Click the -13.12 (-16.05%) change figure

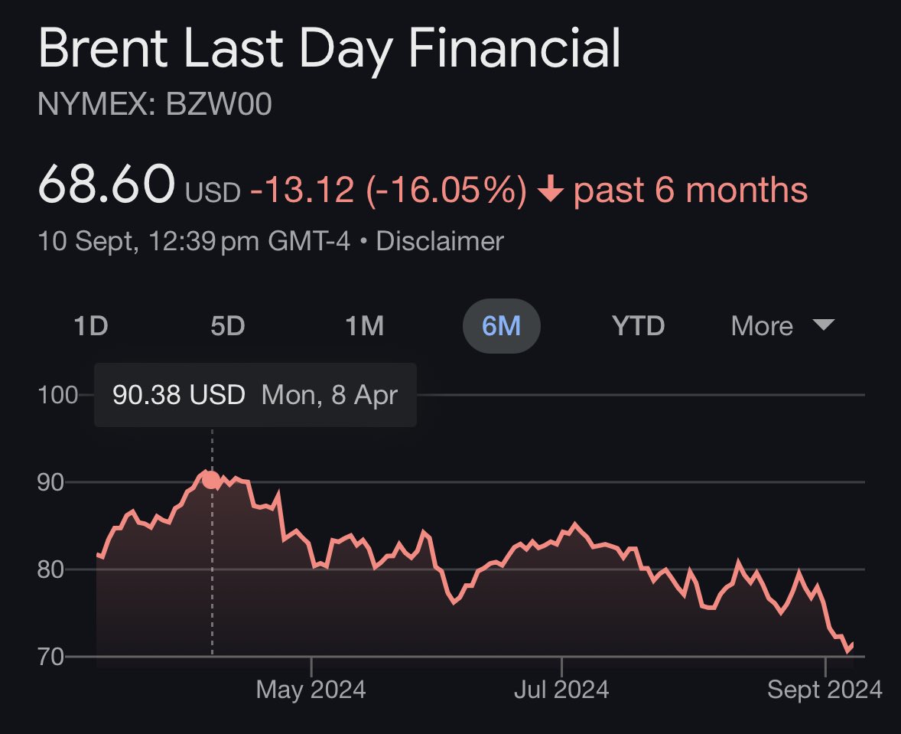[x=385, y=188]
